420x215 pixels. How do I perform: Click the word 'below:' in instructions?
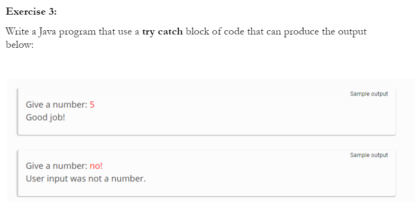pos(19,44)
